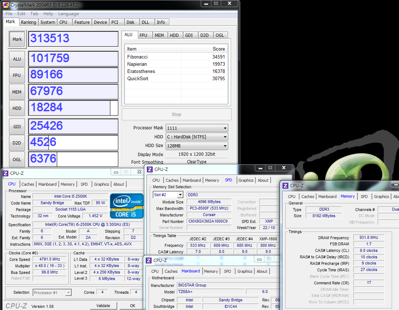399x310 pixels.
Task: Select the MEM score details tab
Action: (x=159, y=35)
